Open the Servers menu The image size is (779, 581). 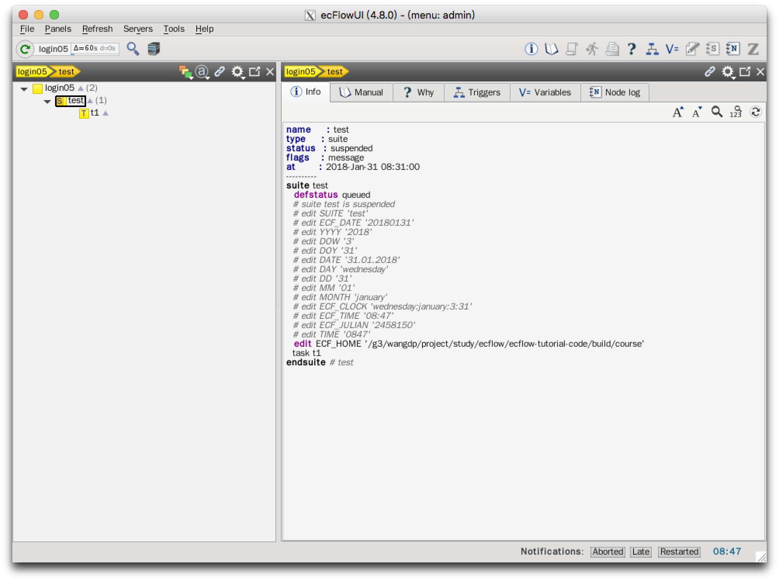point(138,29)
